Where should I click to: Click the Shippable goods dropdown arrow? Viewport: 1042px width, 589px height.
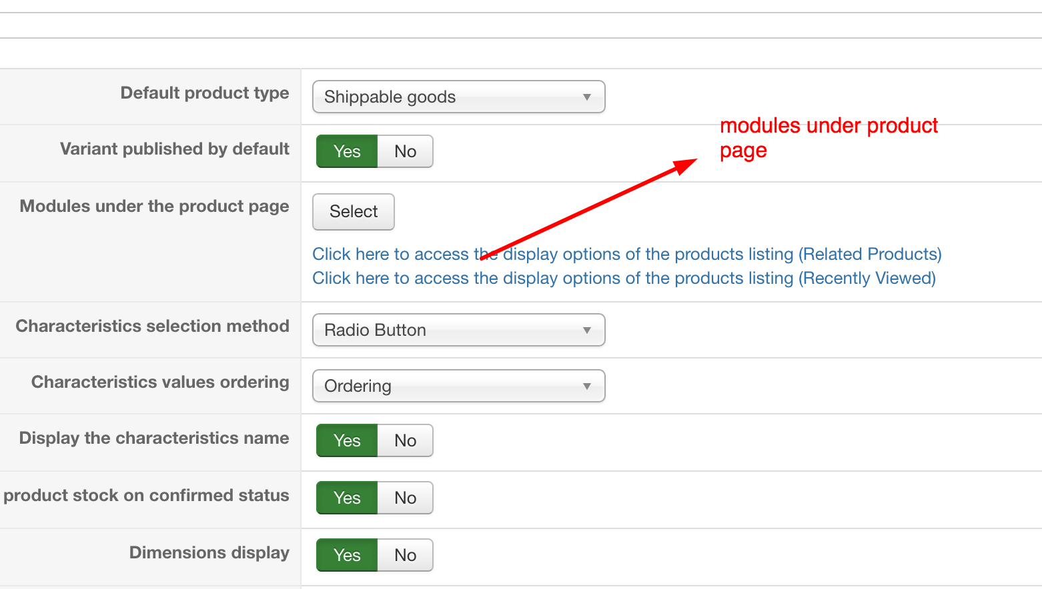point(587,97)
